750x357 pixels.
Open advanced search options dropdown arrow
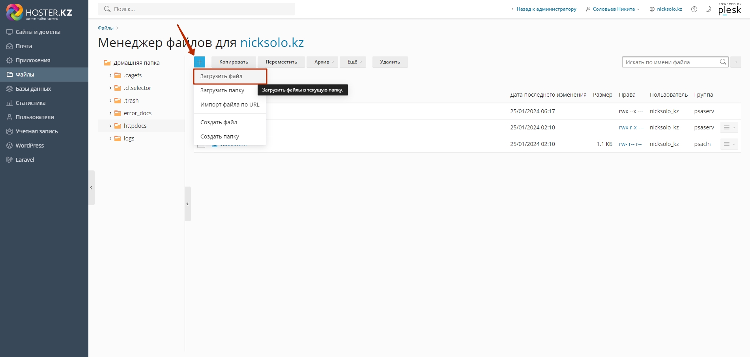736,62
